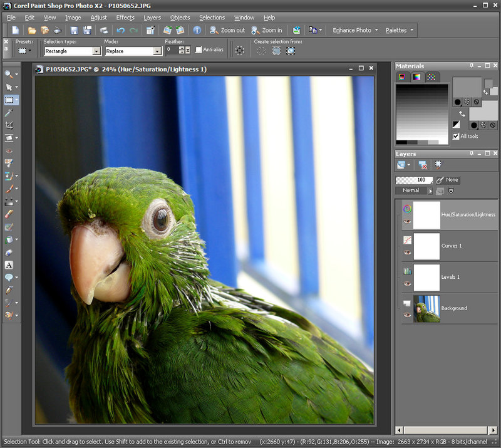The width and height of the screenshot is (501, 448).
Task: Swap foreground and background materials arrow
Action: [x=462, y=114]
